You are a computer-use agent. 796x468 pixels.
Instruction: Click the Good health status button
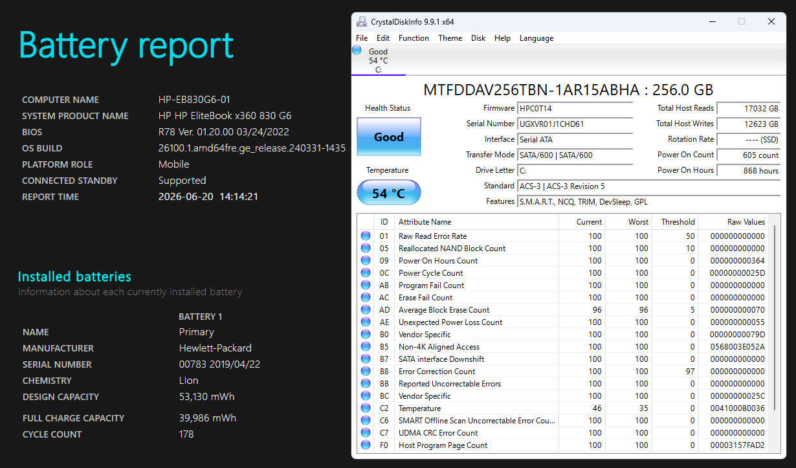tap(389, 137)
